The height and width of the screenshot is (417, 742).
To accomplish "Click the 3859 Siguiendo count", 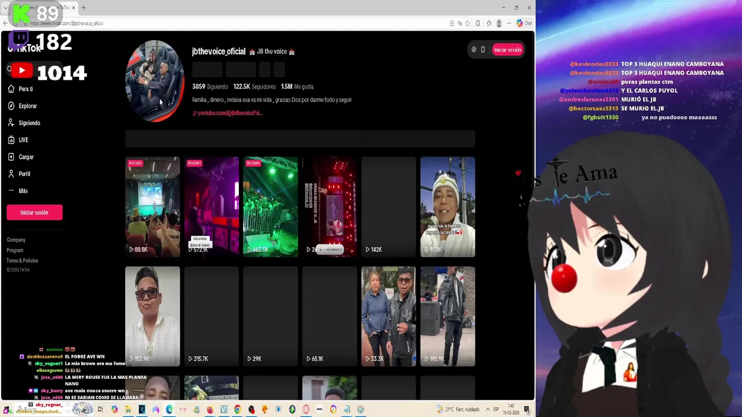I will (x=210, y=86).
